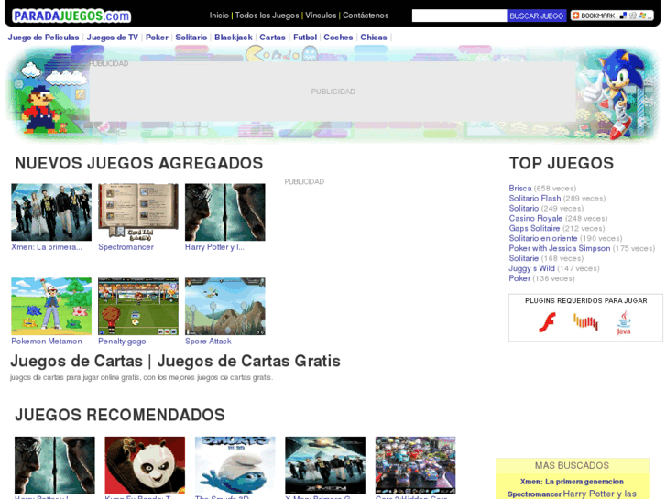Click the Xmen: La primera... title link
Image resolution: width=666 pixels, height=499 pixels.
coord(47,247)
